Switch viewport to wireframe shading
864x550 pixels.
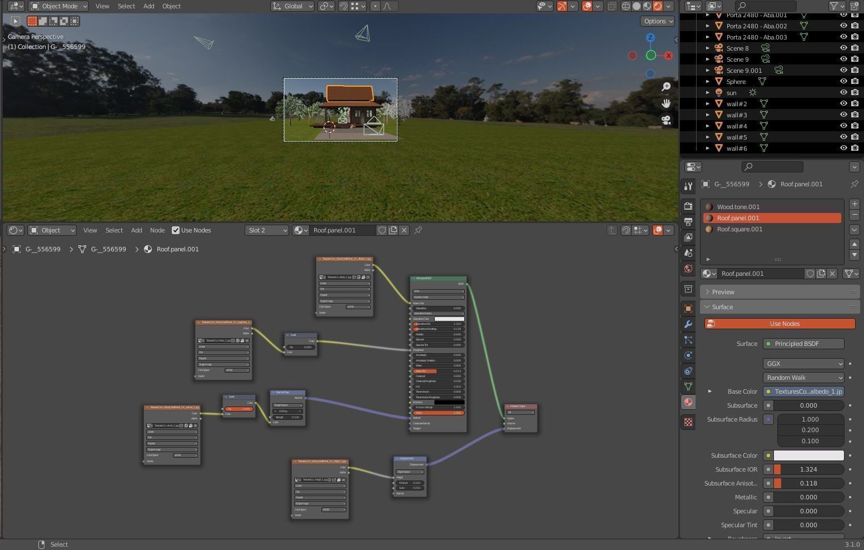click(626, 6)
